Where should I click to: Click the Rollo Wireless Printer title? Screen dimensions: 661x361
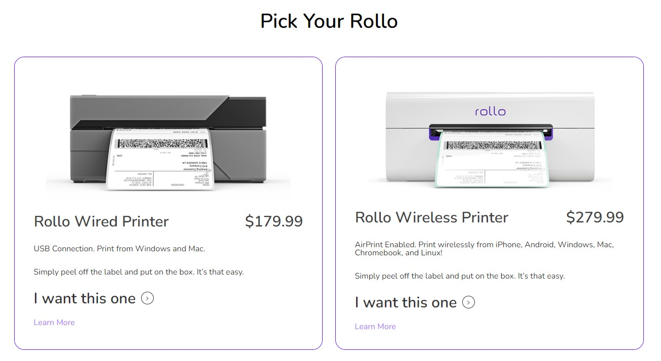[x=431, y=217]
